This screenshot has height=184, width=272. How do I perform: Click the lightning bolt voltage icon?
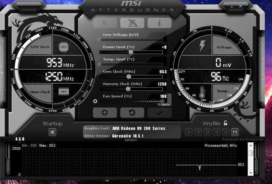202,46
